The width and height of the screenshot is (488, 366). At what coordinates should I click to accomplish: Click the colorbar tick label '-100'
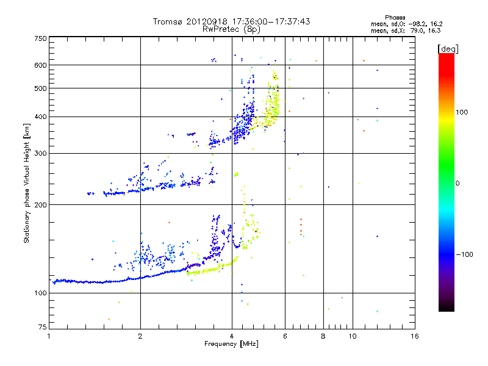(x=464, y=254)
